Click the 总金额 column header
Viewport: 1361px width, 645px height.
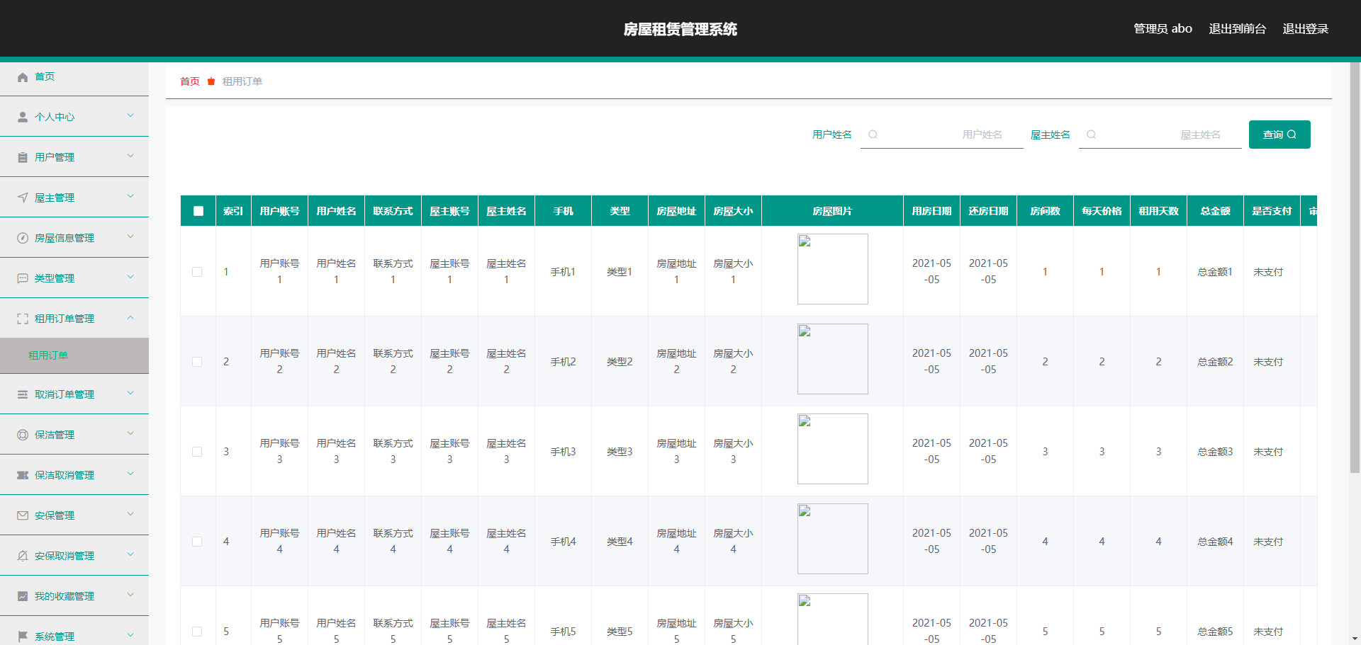click(x=1215, y=211)
